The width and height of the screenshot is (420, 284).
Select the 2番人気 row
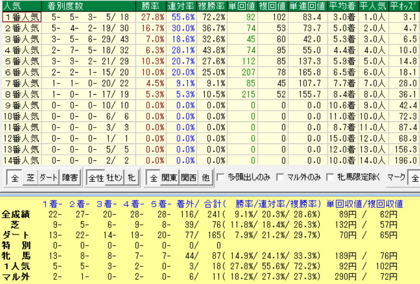(210, 28)
